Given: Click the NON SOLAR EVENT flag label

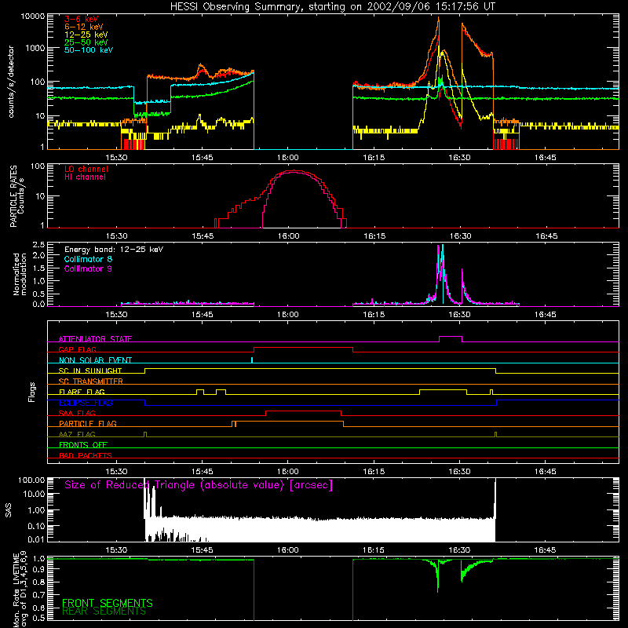Looking at the screenshot, I should 95,360.
